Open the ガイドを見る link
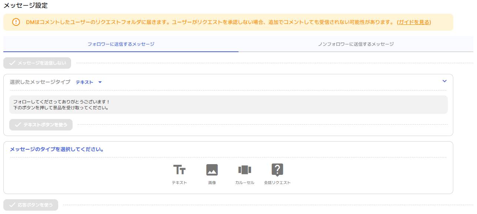The image size is (477, 214). (x=414, y=22)
